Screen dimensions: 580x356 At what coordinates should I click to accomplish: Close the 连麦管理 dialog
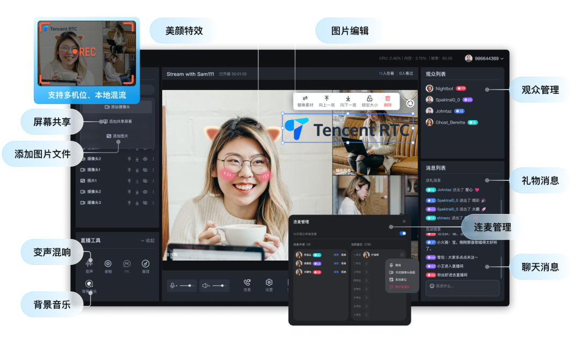pyautogui.click(x=404, y=221)
